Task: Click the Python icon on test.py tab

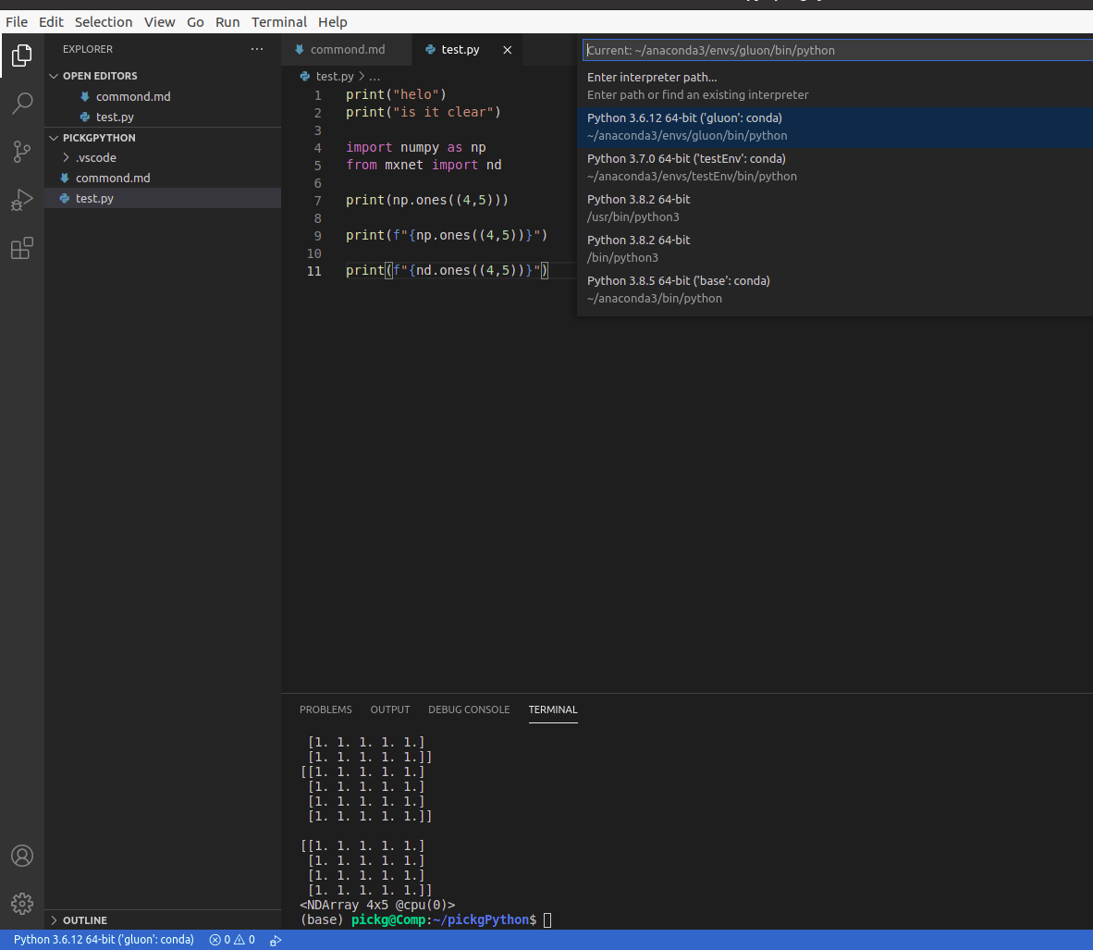Action: tap(430, 50)
